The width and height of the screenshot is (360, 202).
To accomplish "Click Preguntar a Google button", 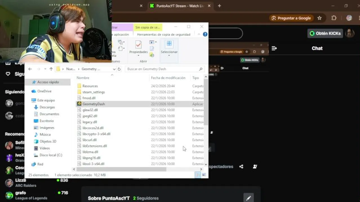I will click(291, 18).
